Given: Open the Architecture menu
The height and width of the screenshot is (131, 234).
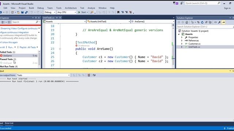Looking at the screenshot, I should pyautogui.click(x=71, y=8).
